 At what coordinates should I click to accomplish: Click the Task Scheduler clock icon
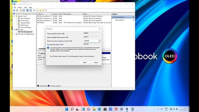19,18
